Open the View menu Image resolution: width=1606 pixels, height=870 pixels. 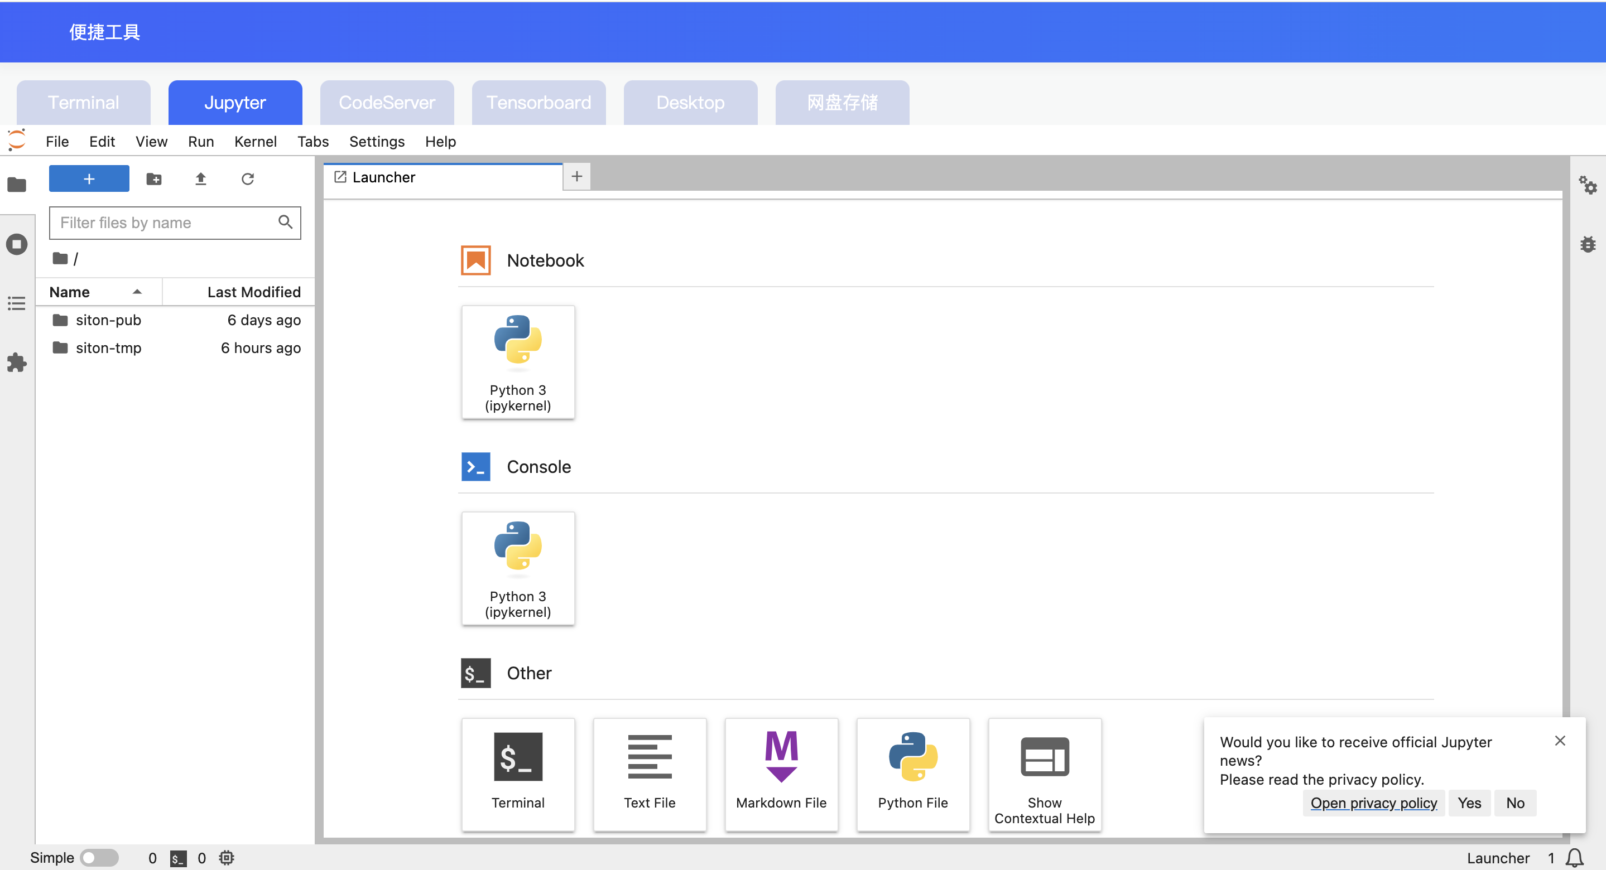151,142
